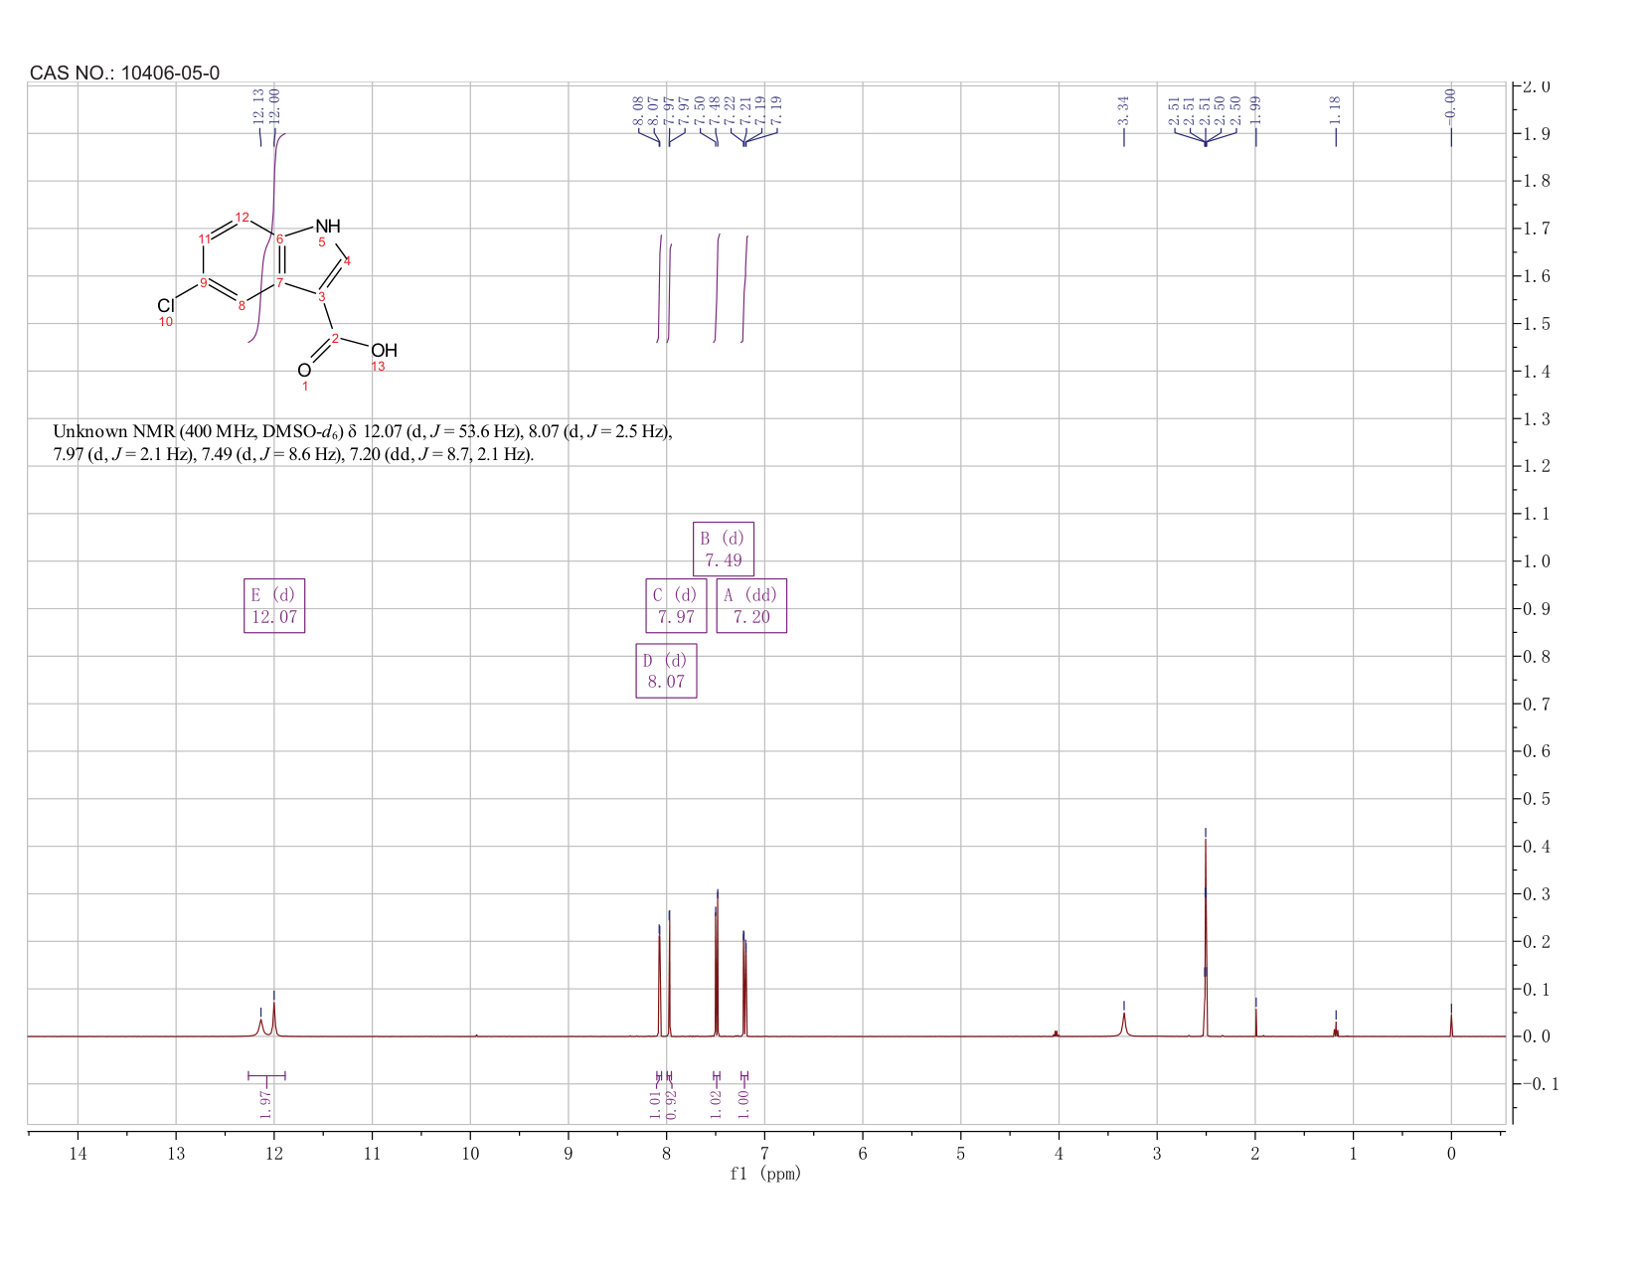Screen dimensions: 1640x1267
Task: Click the 3 tick on the ppm axis
Action: click(x=1157, y=1154)
